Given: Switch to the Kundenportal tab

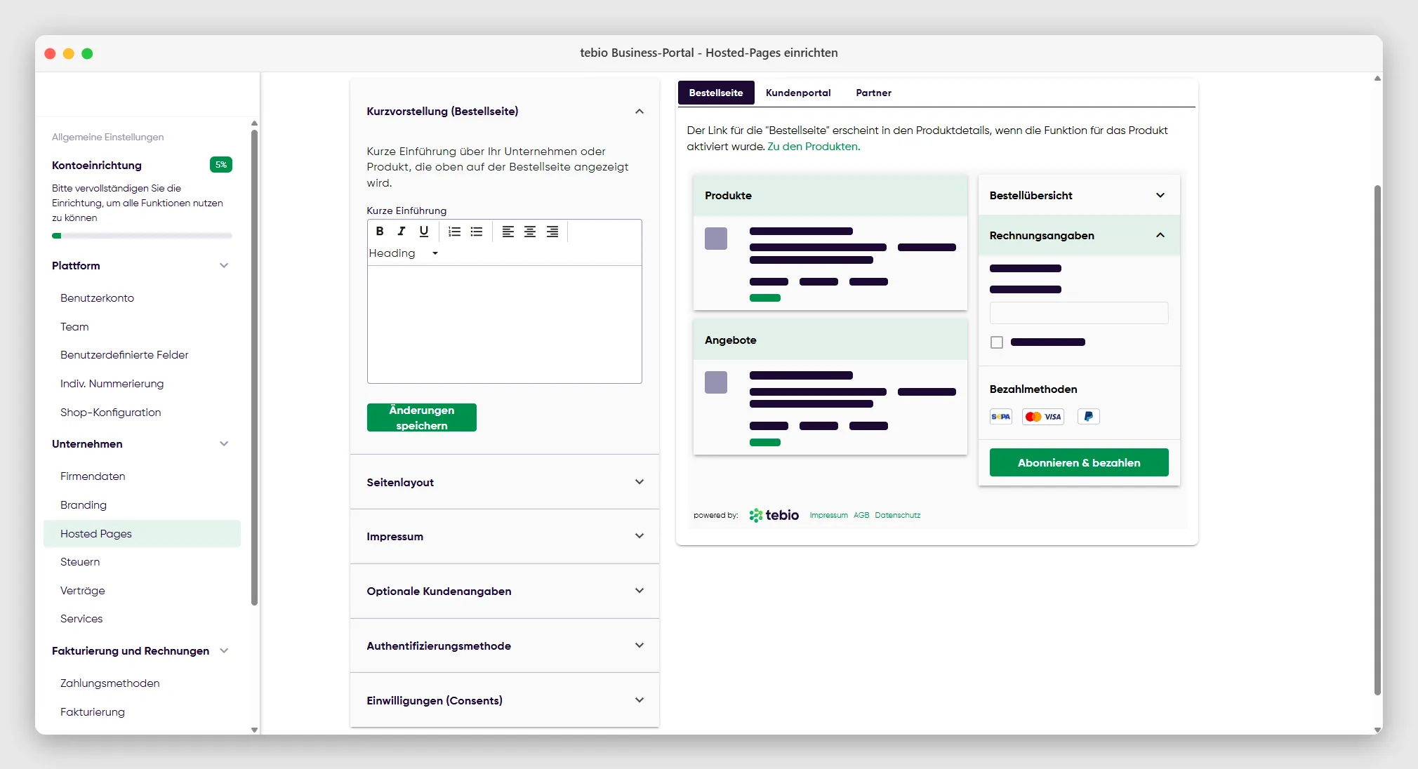Looking at the screenshot, I should click(798, 93).
